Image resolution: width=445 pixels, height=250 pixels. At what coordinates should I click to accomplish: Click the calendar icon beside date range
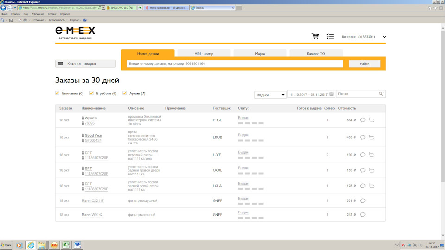331,94
